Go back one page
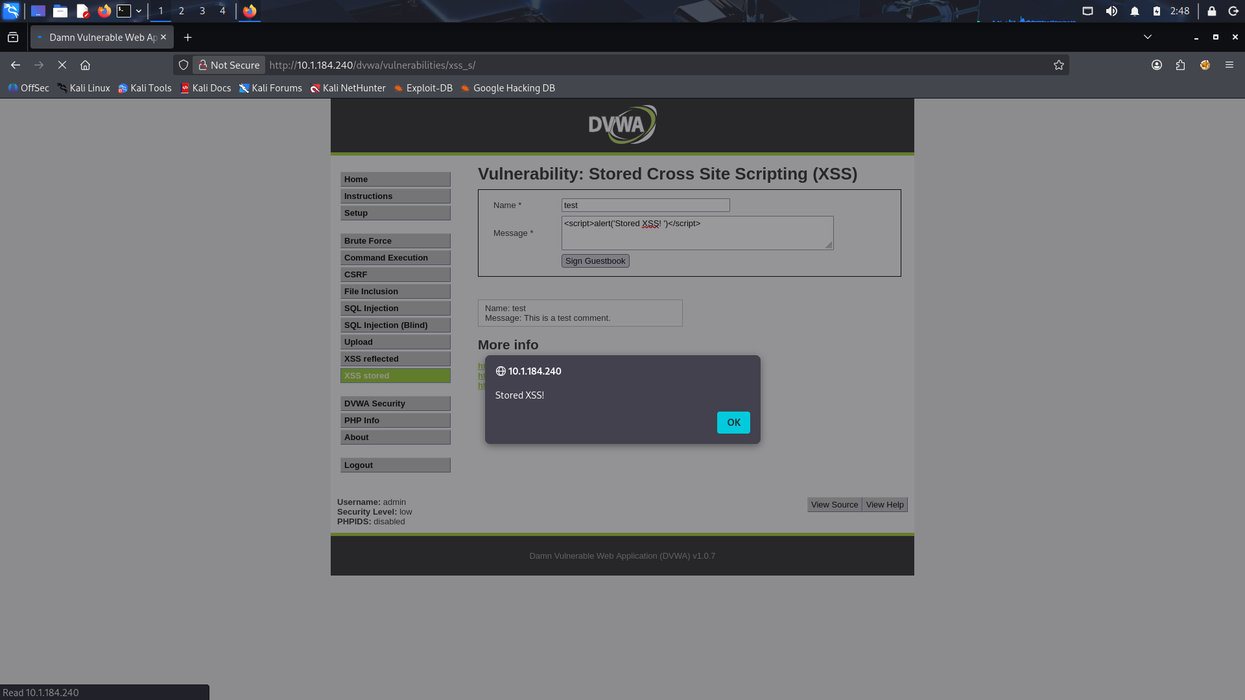The height and width of the screenshot is (700, 1245). 16,65
